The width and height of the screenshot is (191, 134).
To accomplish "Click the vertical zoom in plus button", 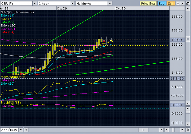I will tap(188, 108).
